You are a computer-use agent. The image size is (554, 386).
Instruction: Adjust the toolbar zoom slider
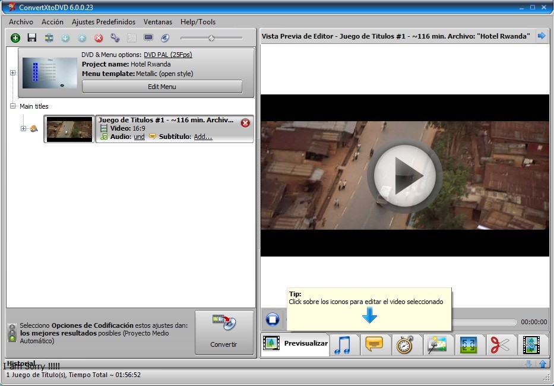click(211, 38)
